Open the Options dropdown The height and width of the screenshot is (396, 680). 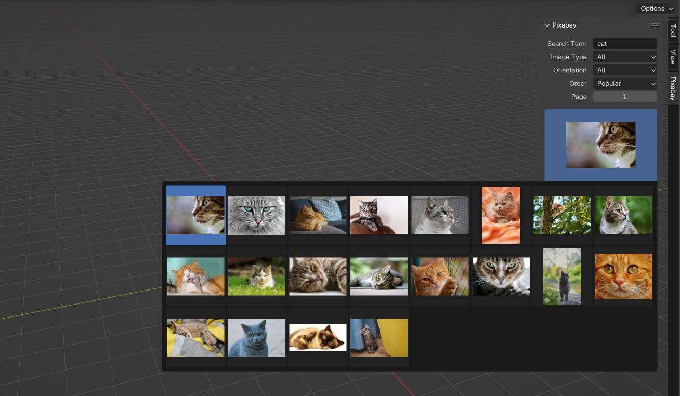click(x=655, y=8)
